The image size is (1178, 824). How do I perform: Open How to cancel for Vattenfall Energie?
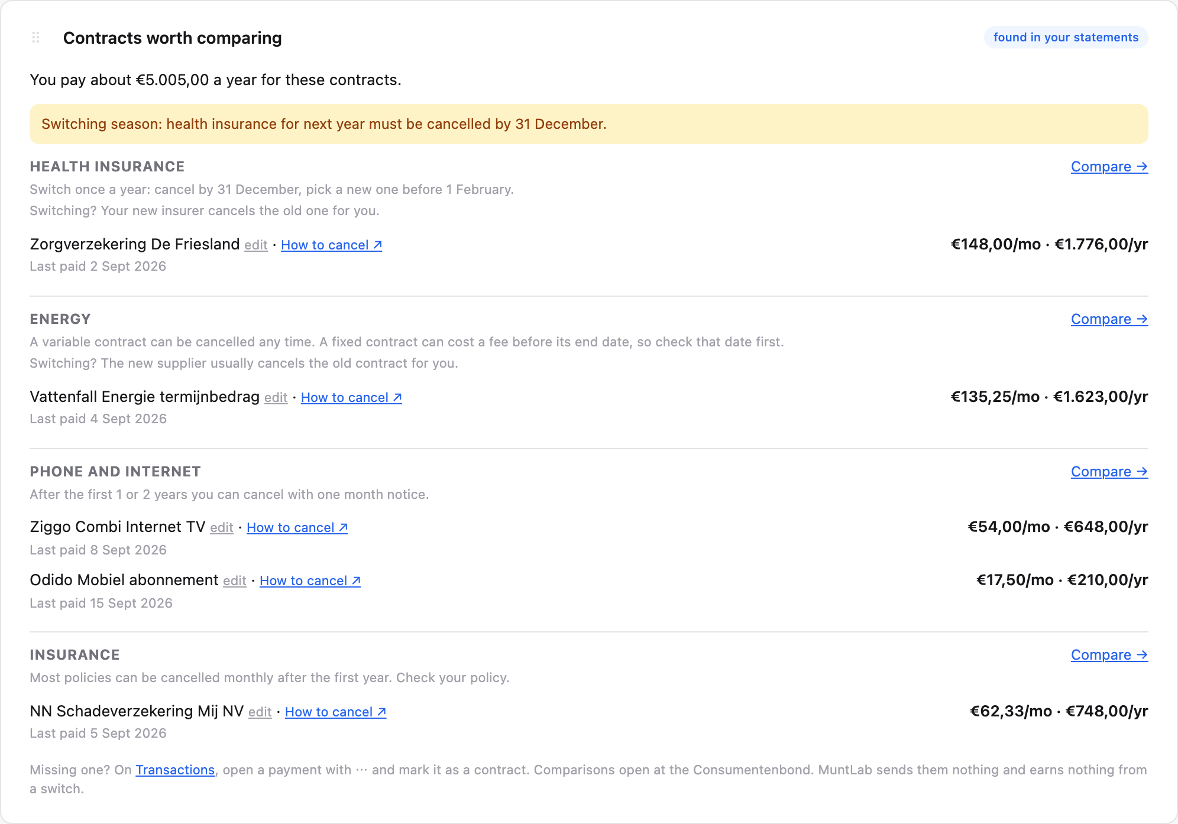tap(351, 398)
